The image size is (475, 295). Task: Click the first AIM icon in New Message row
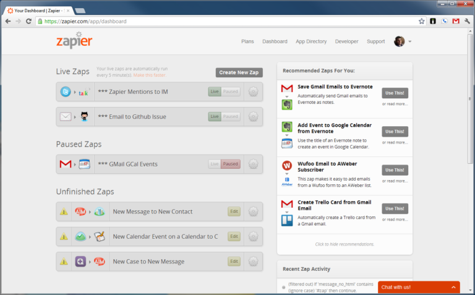coord(80,212)
